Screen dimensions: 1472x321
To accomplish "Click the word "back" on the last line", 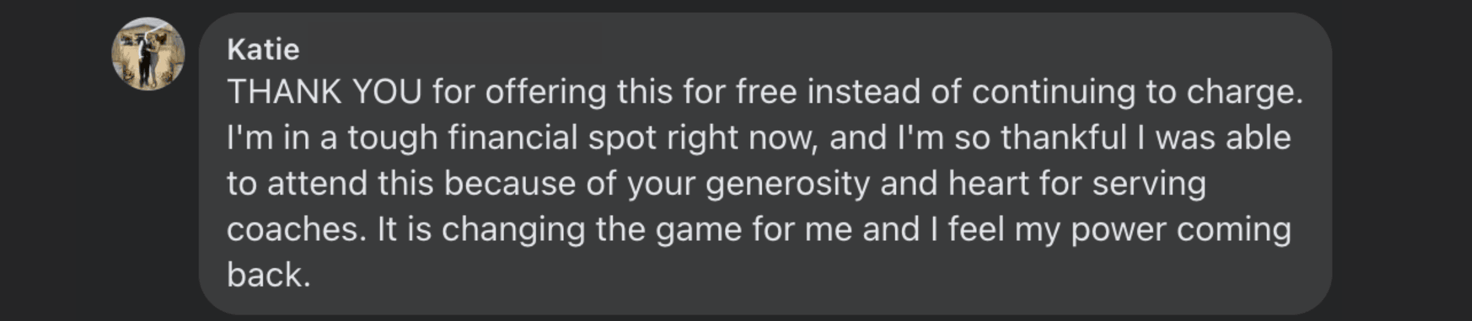I will (x=265, y=275).
